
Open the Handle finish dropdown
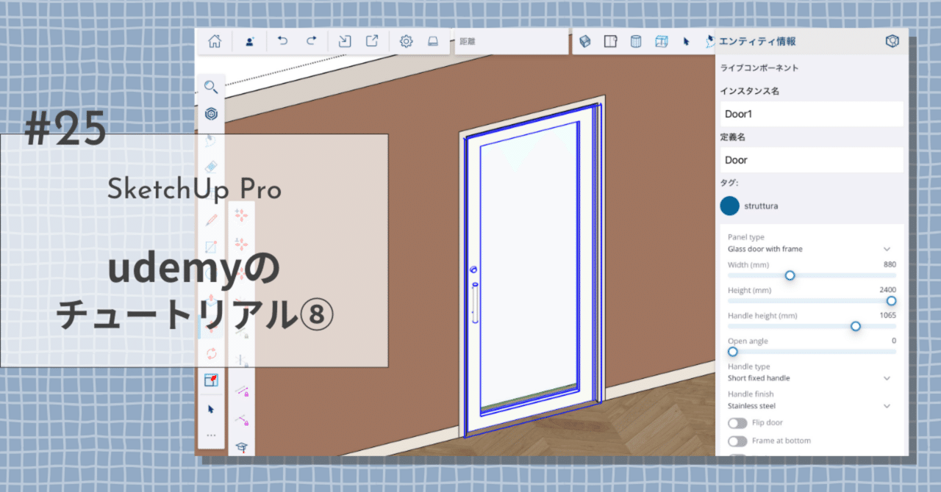[x=886, y=405]
